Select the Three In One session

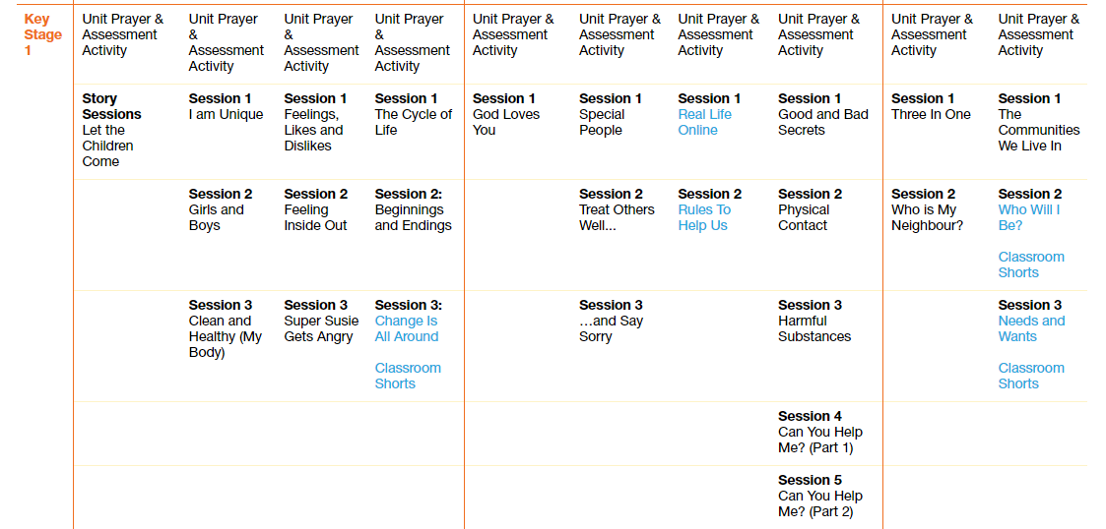pos(931,106)
